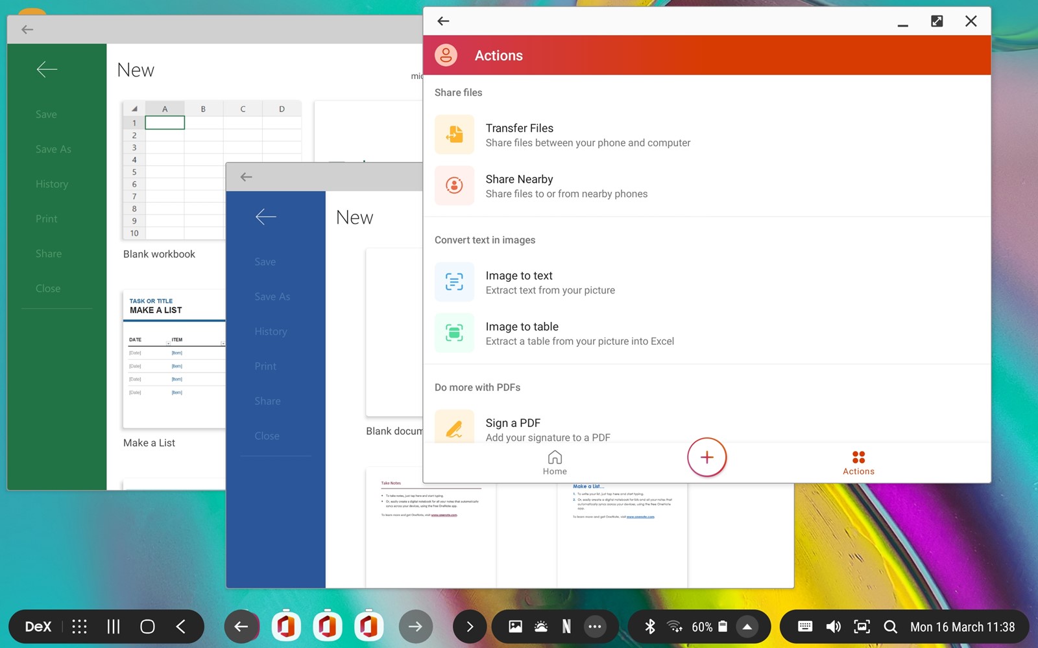Click the date and time display
This screenshot has width=1038, height=648.
pyautogui.click(x=962, y=627)
